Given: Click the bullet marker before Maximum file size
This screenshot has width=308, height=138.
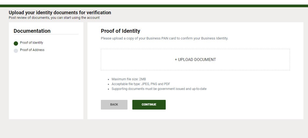Looking at the screenshot, I should (108, 79).
